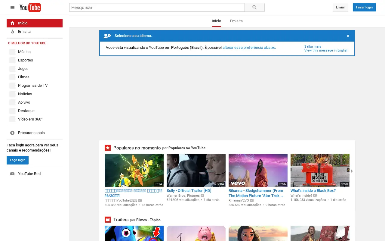This screenshot has width=385, height=241.
Task: Open the Black Box video thumbnail
Action: (x=320, y=171)
